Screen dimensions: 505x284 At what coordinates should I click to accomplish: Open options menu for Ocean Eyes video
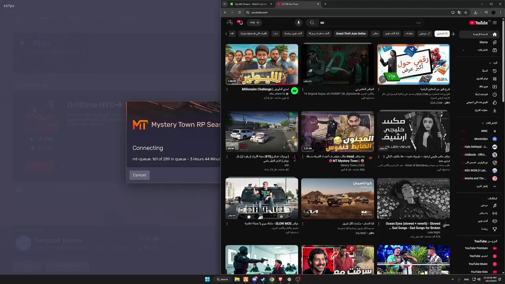coord(379,224)
